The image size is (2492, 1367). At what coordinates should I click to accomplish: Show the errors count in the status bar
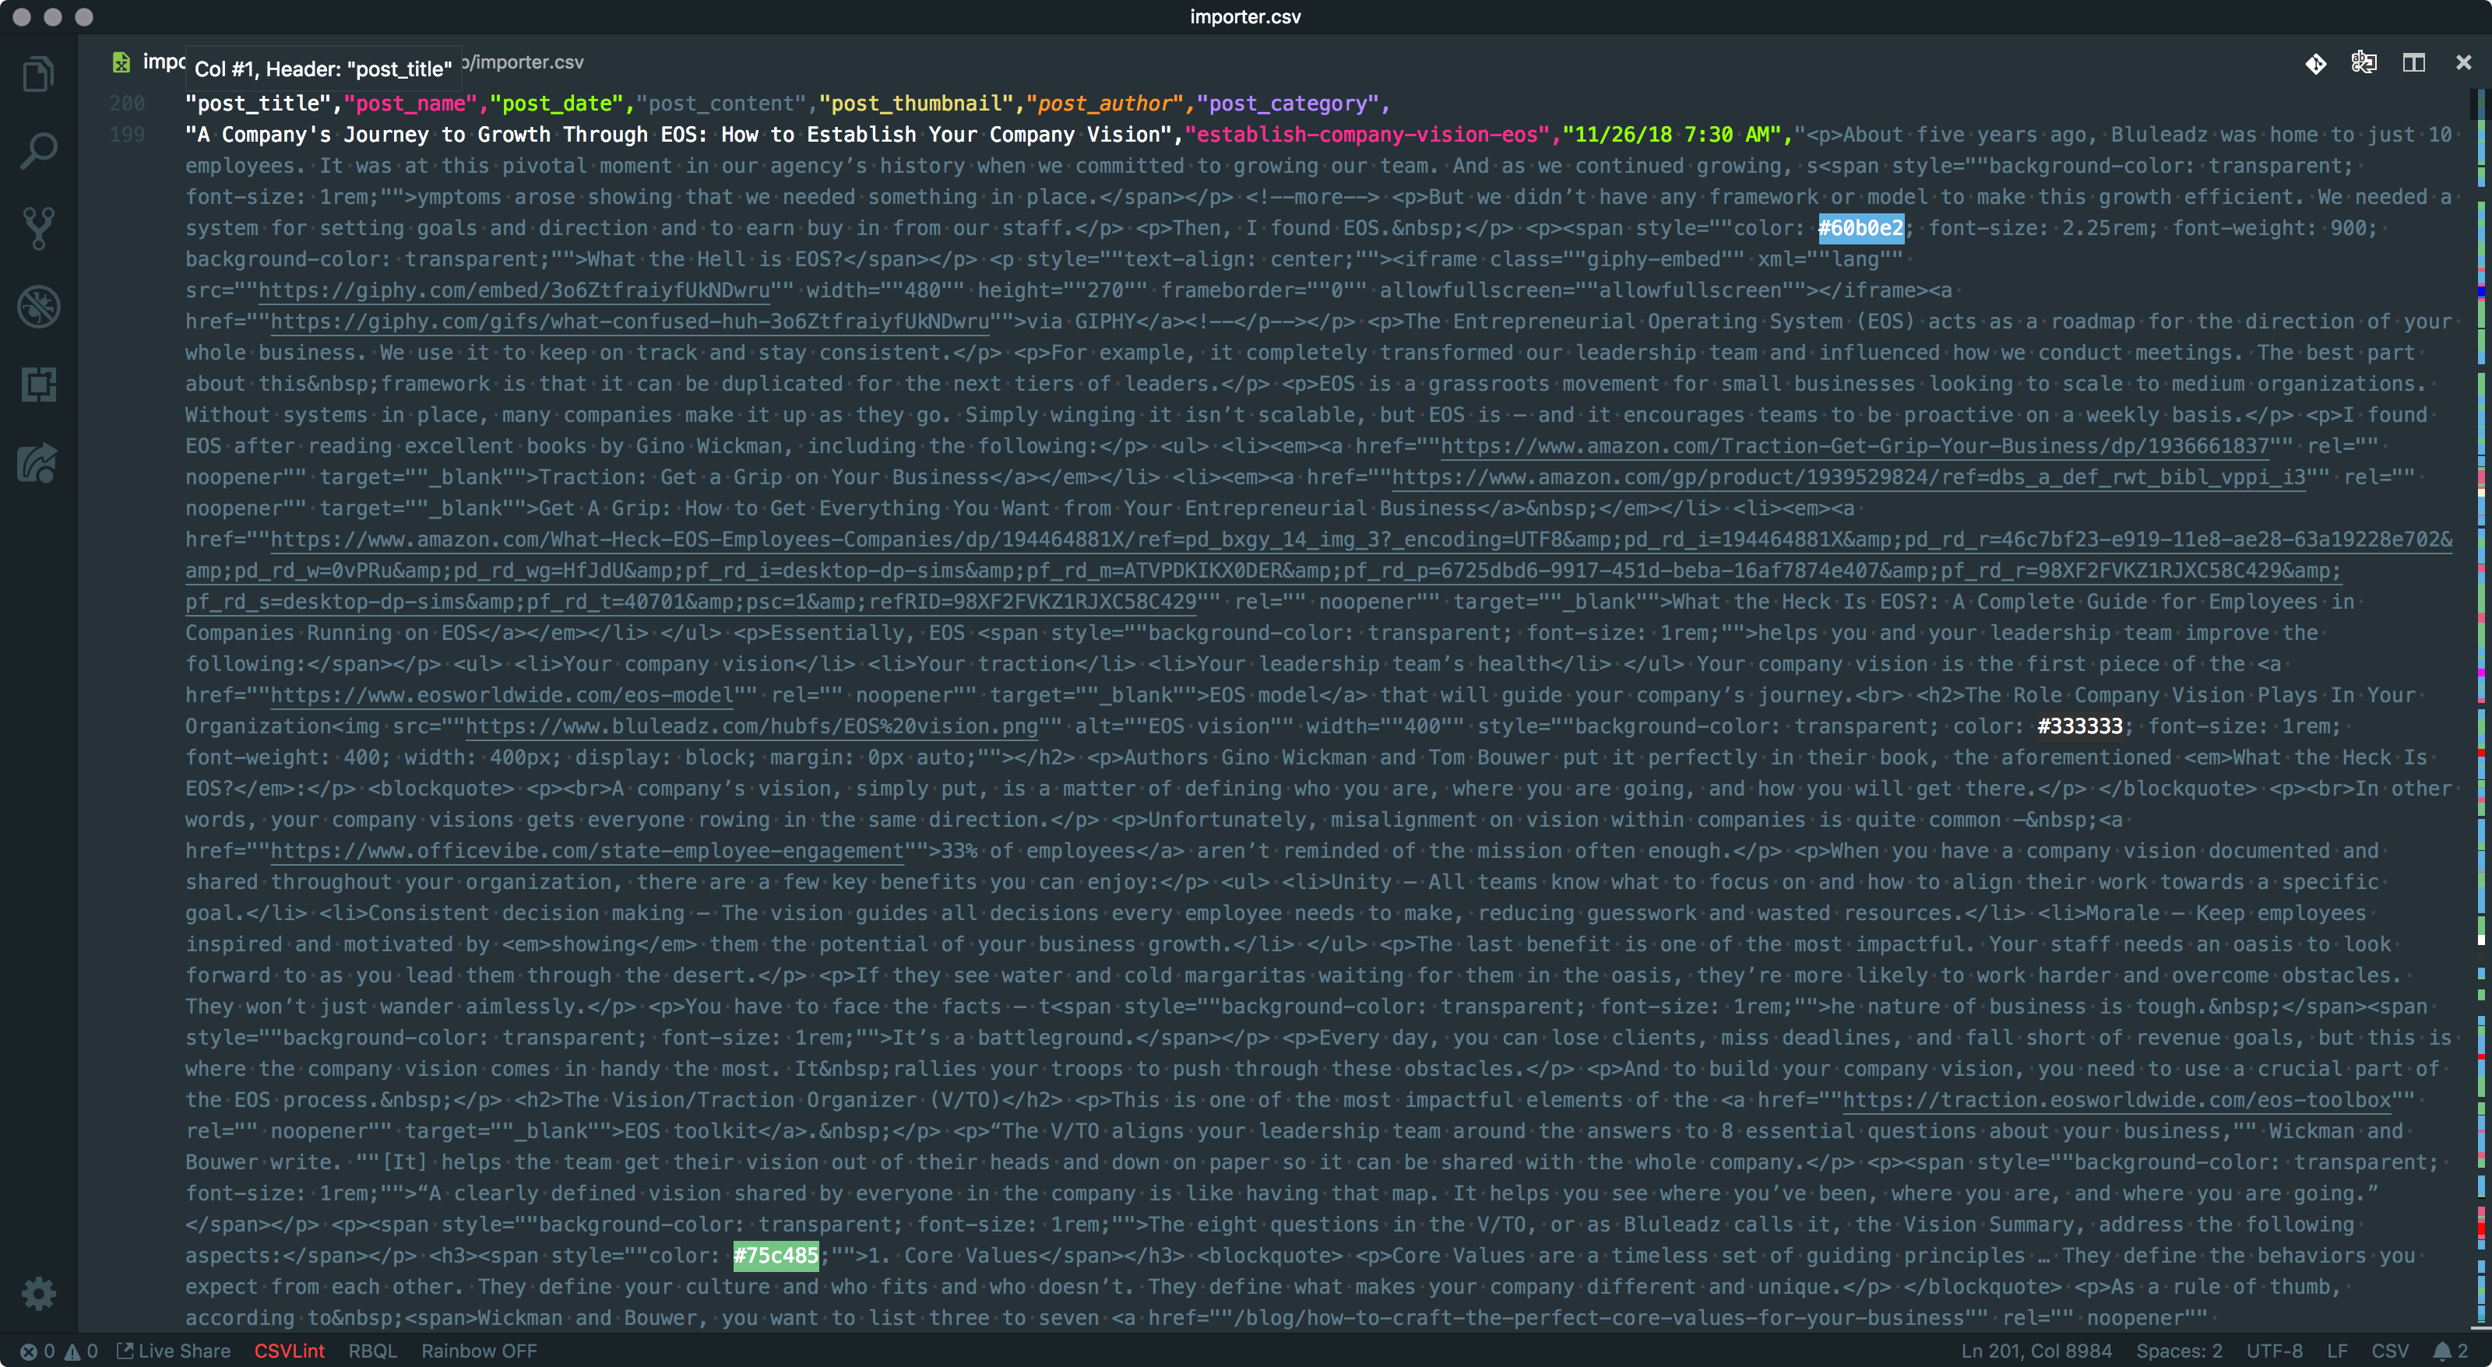(x=37, y=1351)
